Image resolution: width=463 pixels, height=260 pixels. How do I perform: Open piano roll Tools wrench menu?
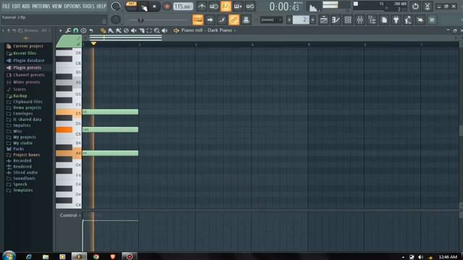pos(68,30)
